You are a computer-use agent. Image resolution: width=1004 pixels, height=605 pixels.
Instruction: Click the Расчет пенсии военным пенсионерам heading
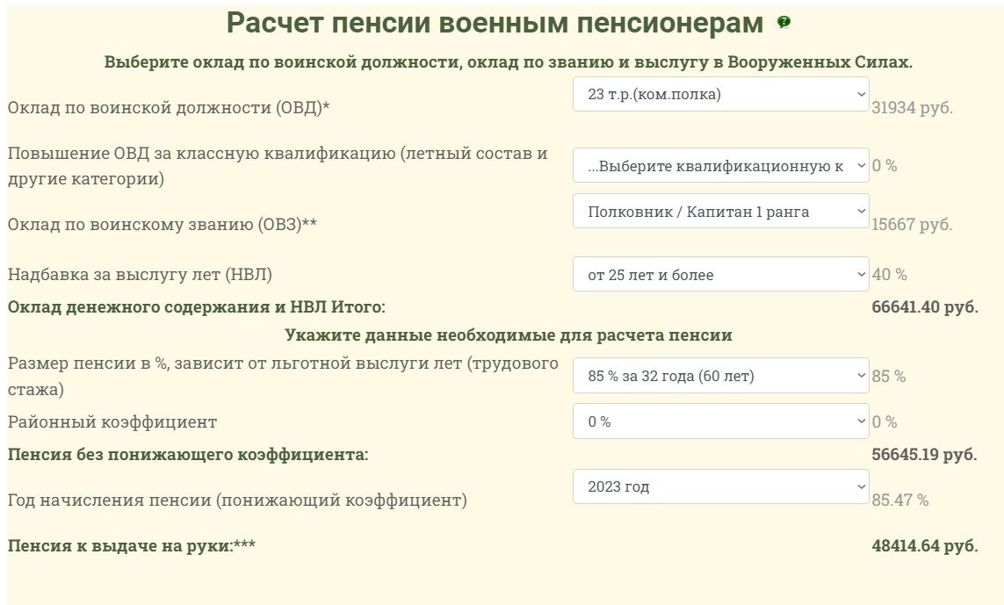[x=495, y=24]
